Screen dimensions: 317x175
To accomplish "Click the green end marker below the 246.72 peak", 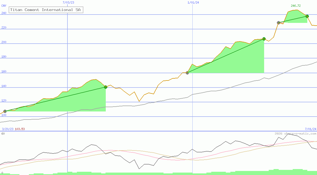I will (307, 16).
